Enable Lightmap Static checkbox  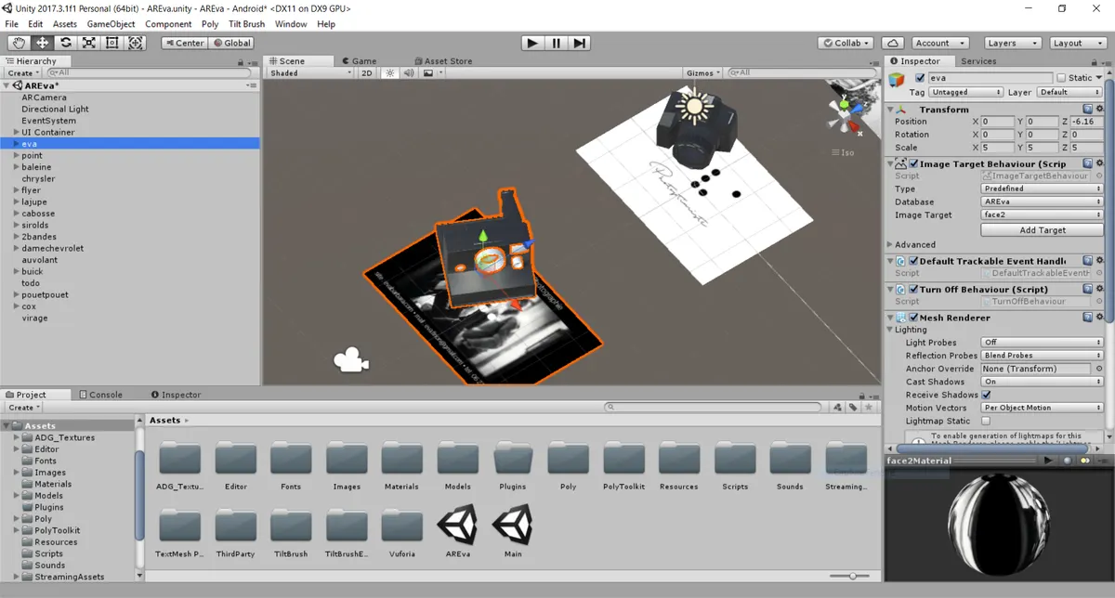(x=986, y=421)
